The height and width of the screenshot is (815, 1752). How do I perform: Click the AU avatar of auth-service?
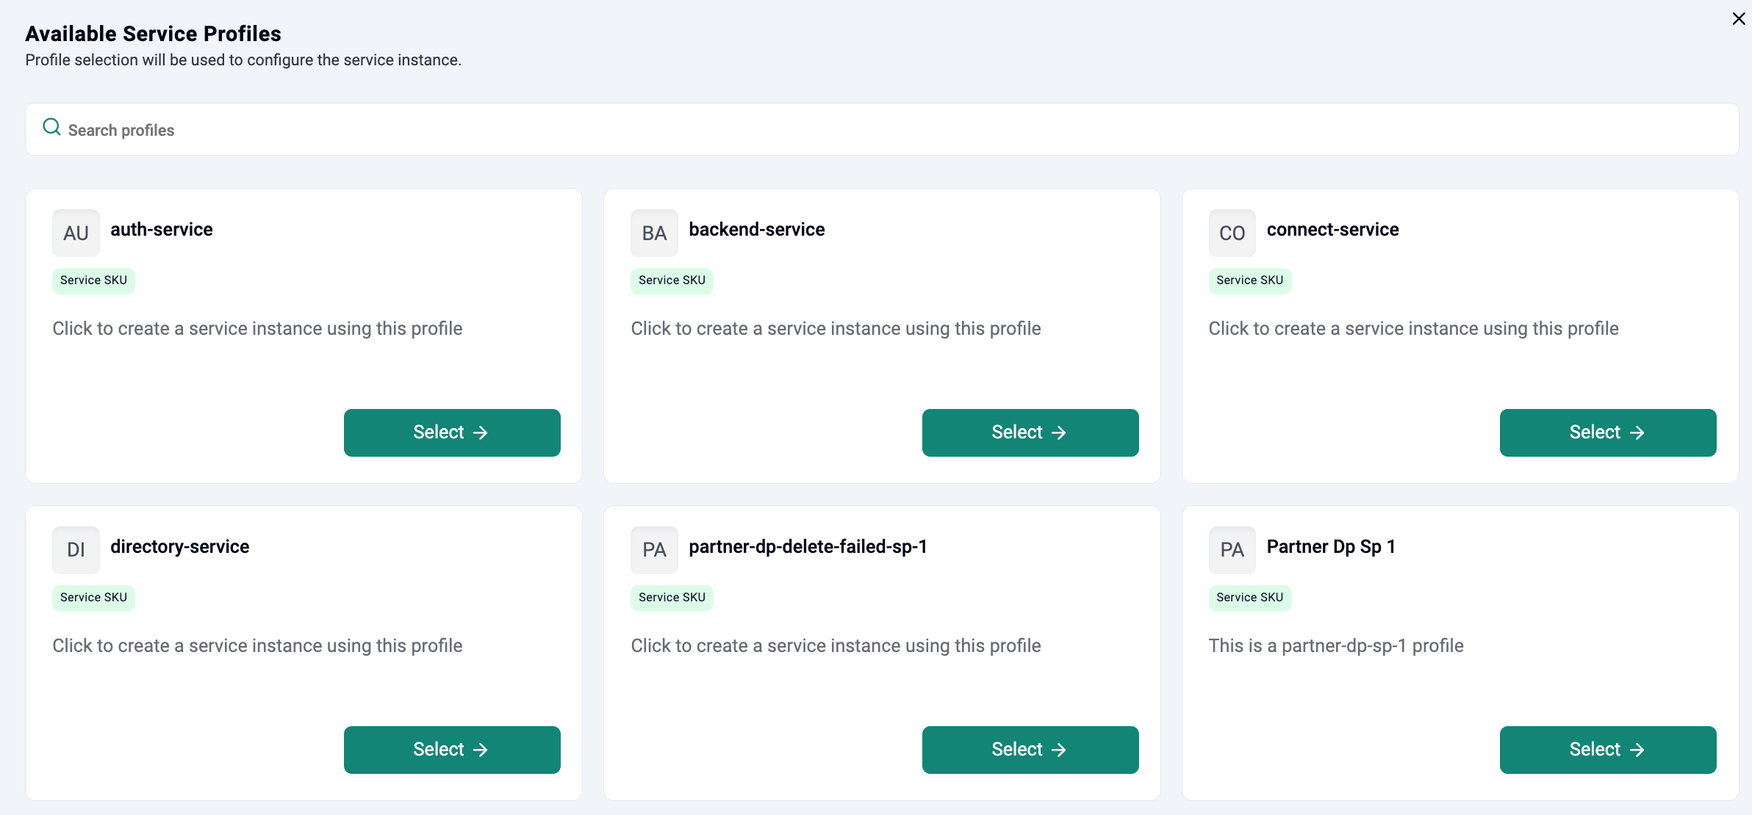coord(76,233)
